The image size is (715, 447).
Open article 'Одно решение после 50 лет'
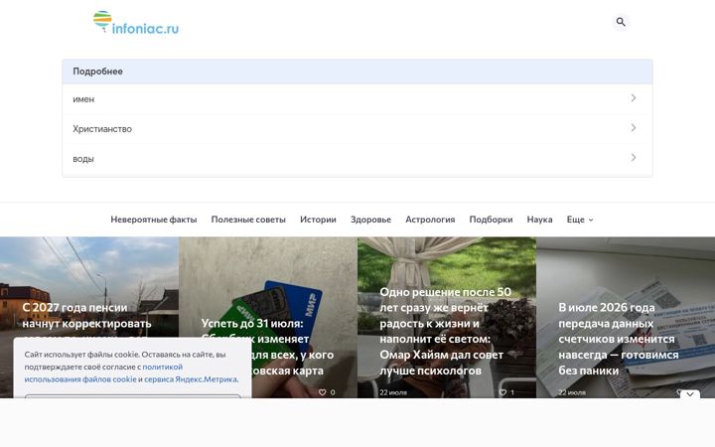click(446, 331)
